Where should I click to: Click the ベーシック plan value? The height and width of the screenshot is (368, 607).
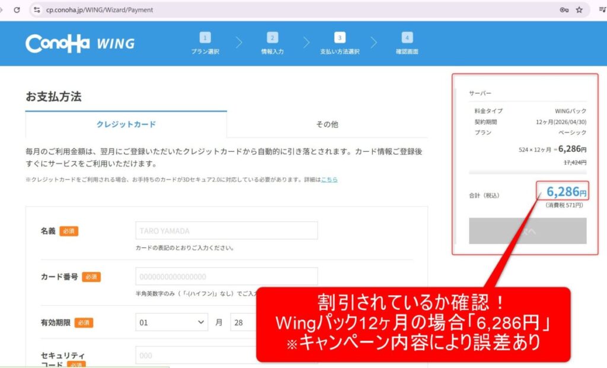pos(572,132)
